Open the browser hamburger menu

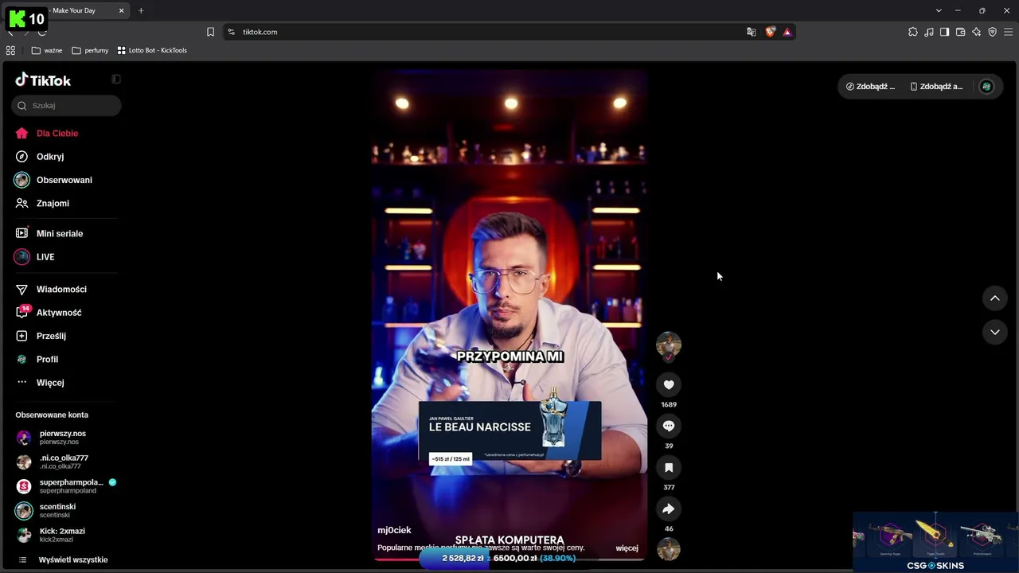click(1008, 32)
